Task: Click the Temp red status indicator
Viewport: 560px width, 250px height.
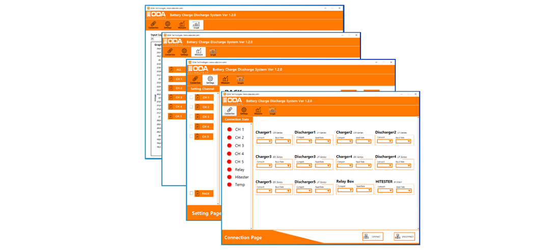Action: 230,185
